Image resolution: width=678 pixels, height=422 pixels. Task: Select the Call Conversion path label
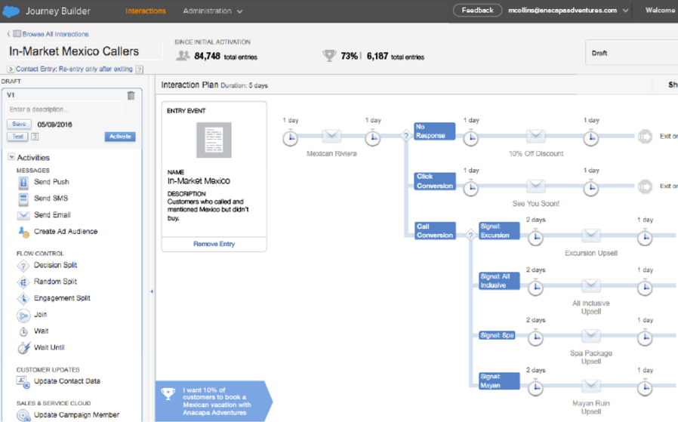pos(435,231)
